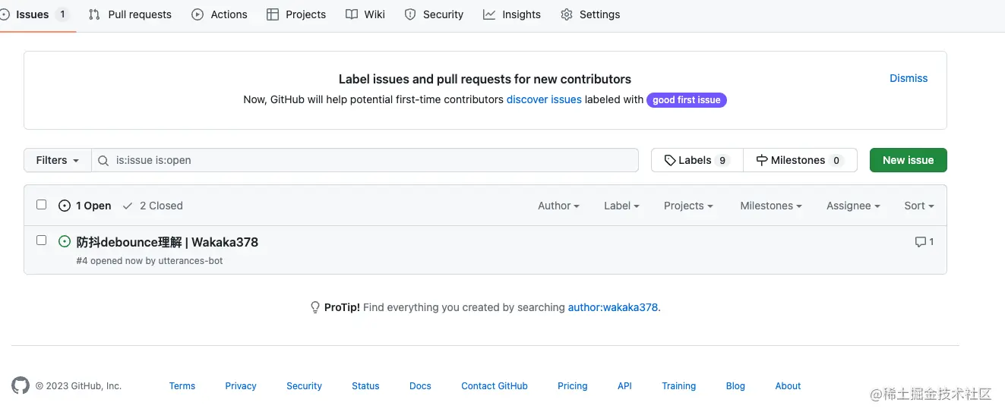Open the Blog footer link

[735, 386]
